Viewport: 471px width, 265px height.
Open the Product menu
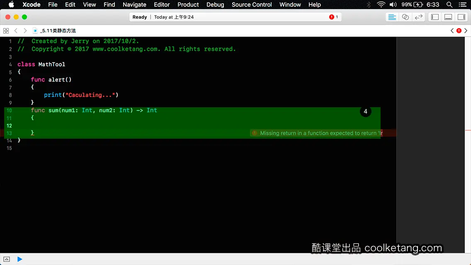pos(188,5)
